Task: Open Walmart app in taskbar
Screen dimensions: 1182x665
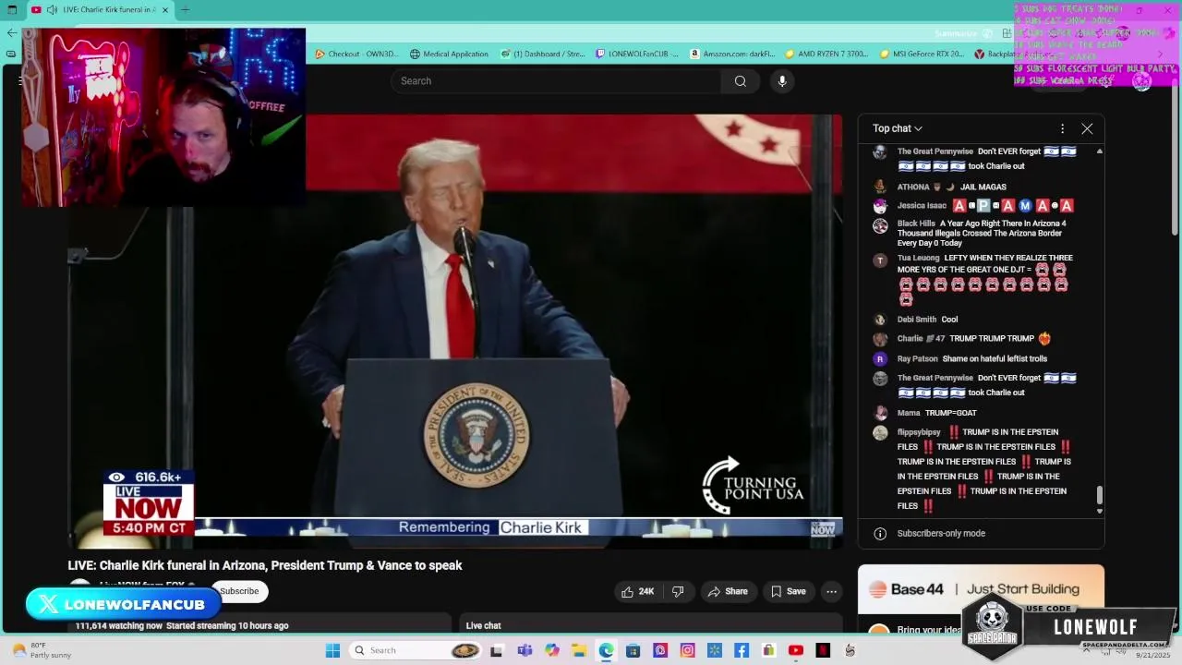Action: click(x=714, y=650)
